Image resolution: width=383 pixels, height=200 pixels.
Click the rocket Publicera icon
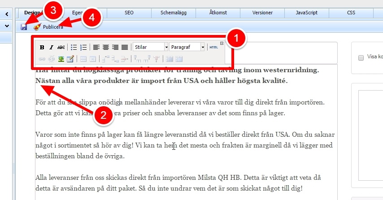pos(37,27)
